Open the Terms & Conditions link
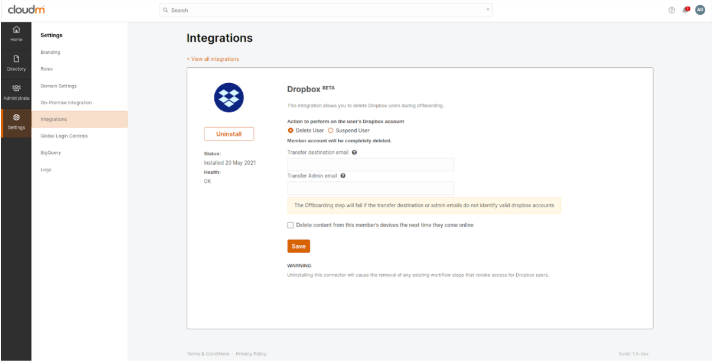The width and height of the screenshot is (714, 363). (x=208, y=354)
